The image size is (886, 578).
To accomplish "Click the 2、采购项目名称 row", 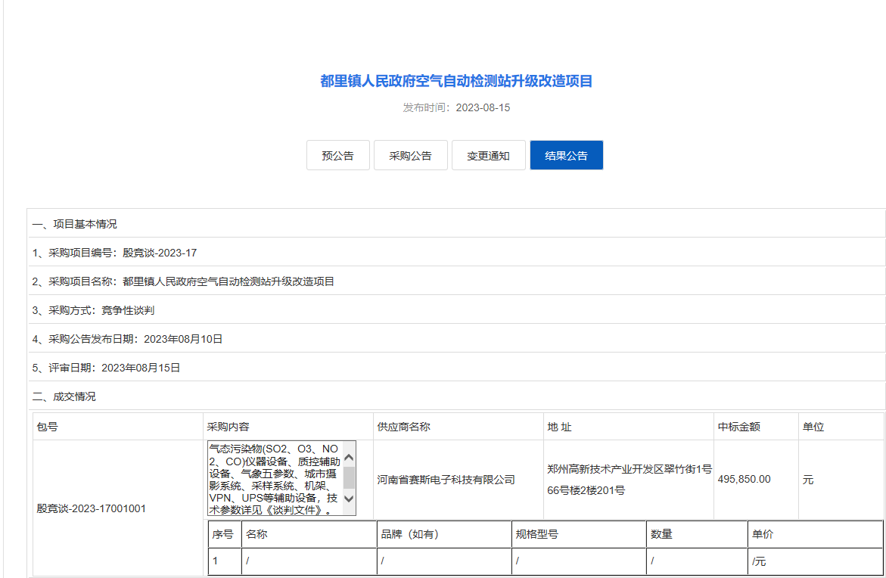I will coord(456,281).
